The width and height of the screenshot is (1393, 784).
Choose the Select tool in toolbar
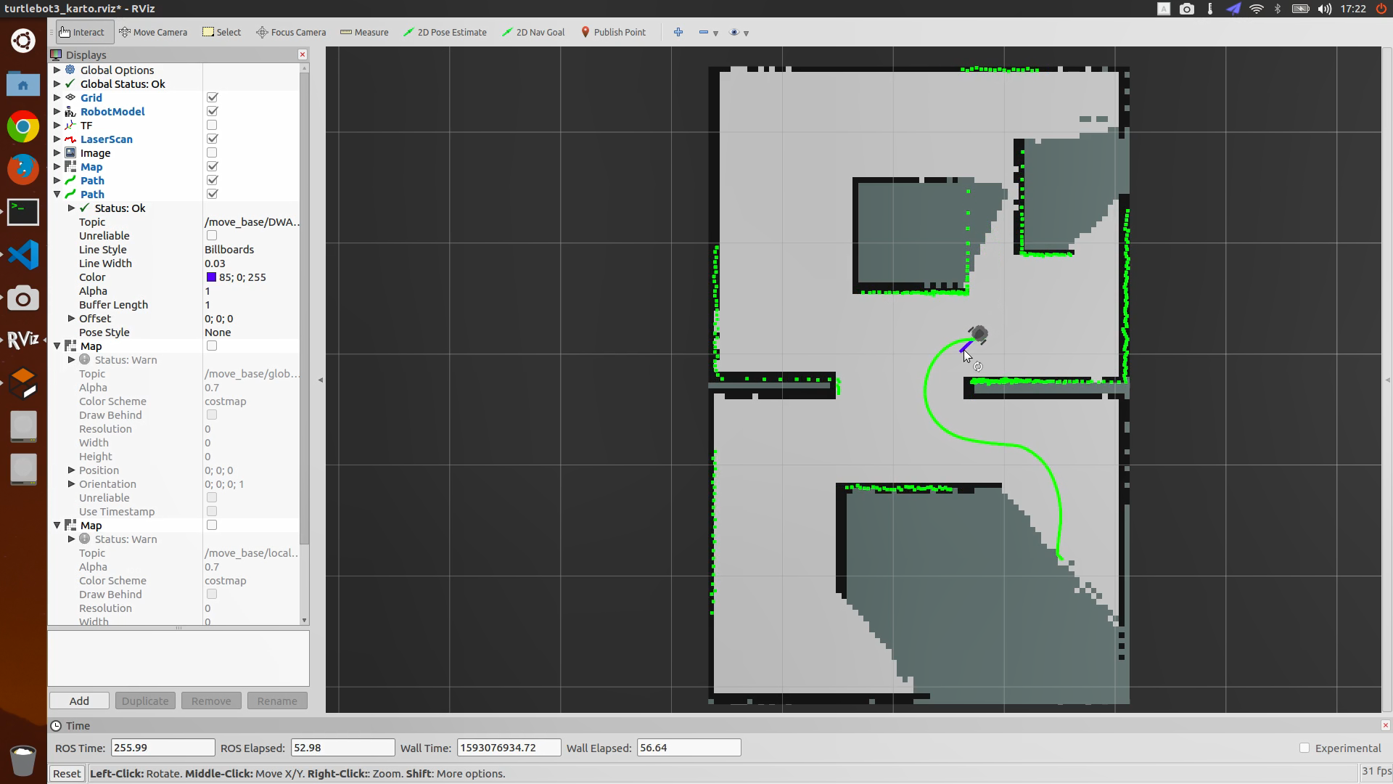(x=222, y=32)
